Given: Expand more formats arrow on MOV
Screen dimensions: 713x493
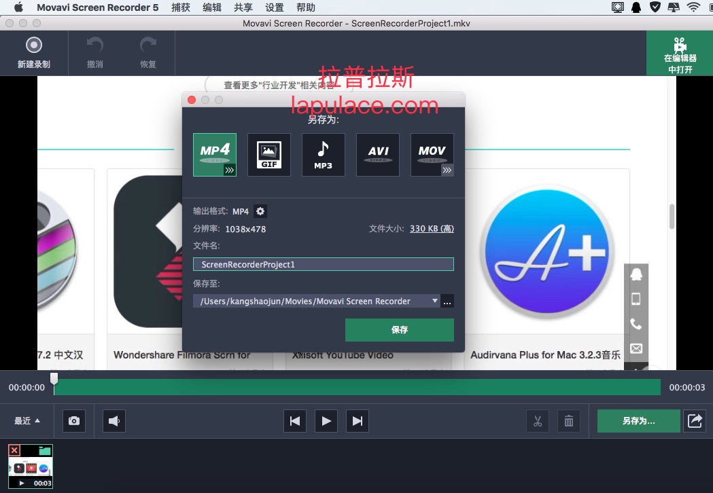Looking at the screenshot, I should pyautogui.click(x=447, y=170).
